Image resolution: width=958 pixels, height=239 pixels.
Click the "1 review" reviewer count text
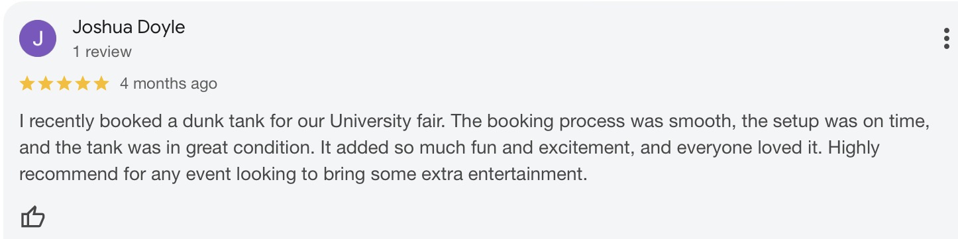102,52
